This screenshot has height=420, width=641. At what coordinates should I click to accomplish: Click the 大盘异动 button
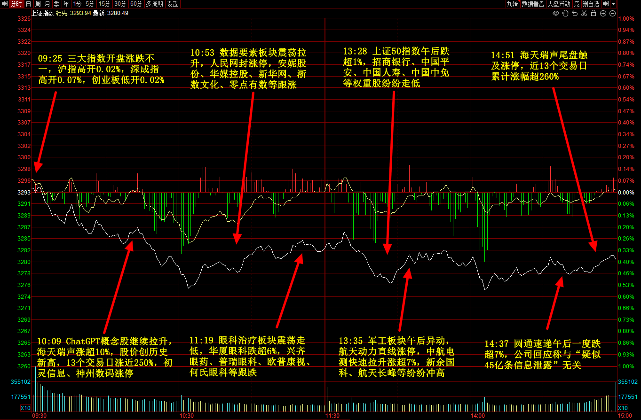[559, 4]
